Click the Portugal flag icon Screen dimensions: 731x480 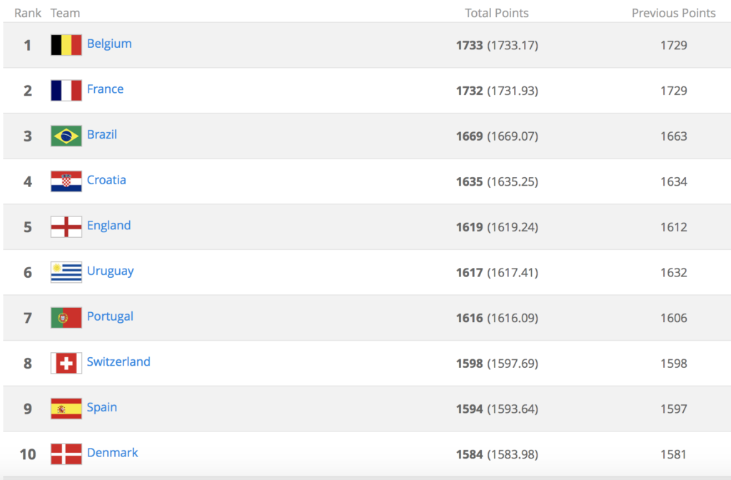click(66, 318)
